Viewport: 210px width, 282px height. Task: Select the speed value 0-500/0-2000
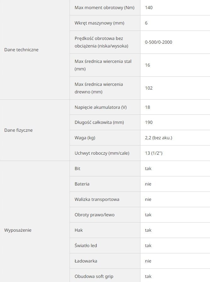(159, 42)
